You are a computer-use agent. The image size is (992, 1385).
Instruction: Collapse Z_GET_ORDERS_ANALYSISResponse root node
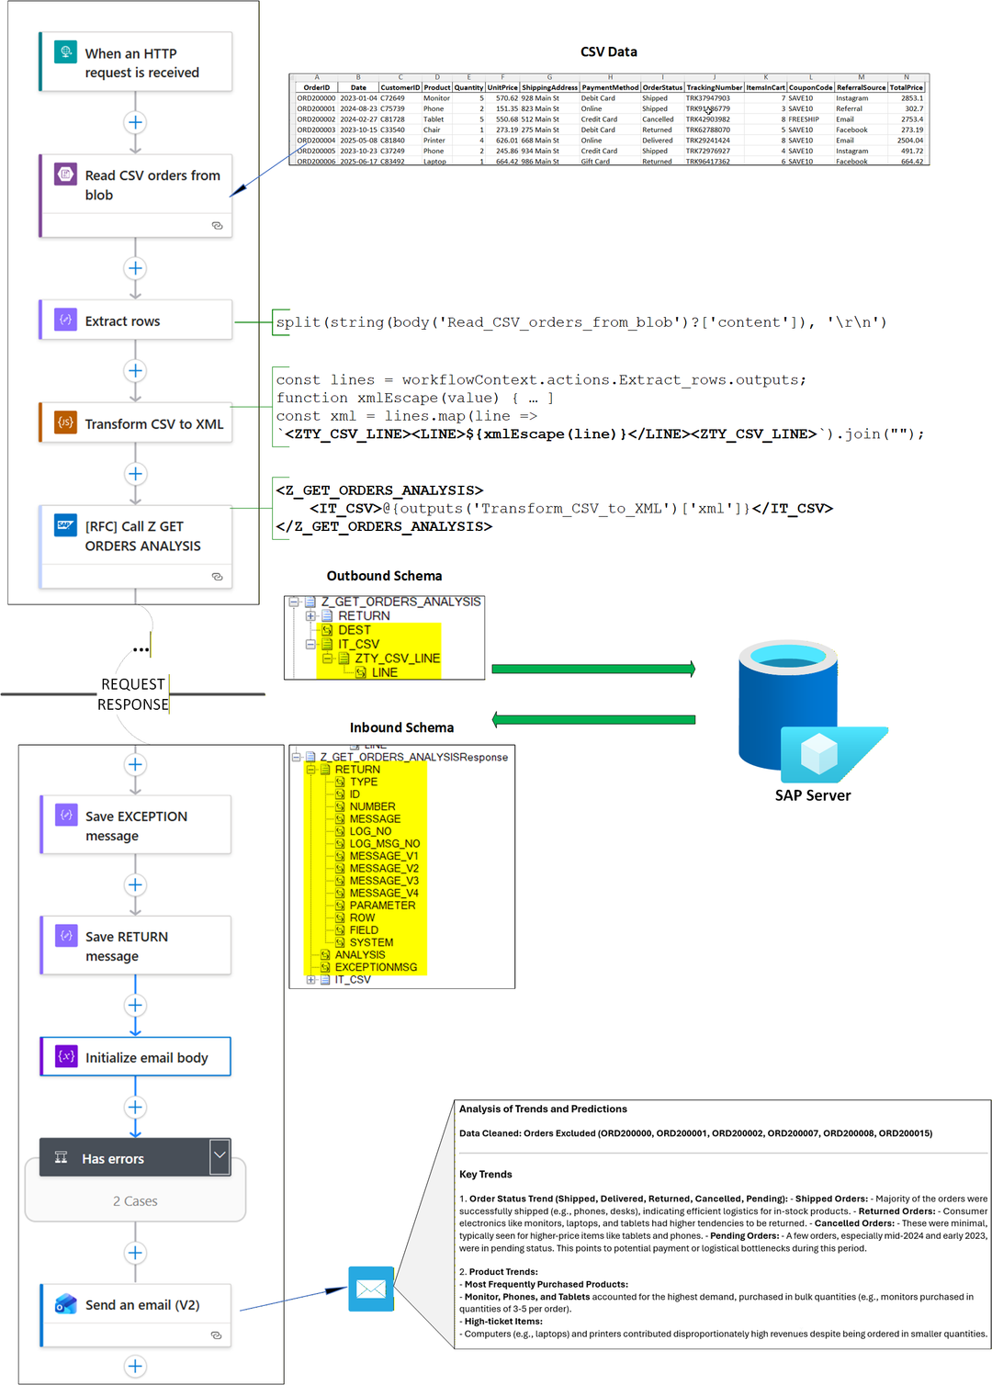297,758
